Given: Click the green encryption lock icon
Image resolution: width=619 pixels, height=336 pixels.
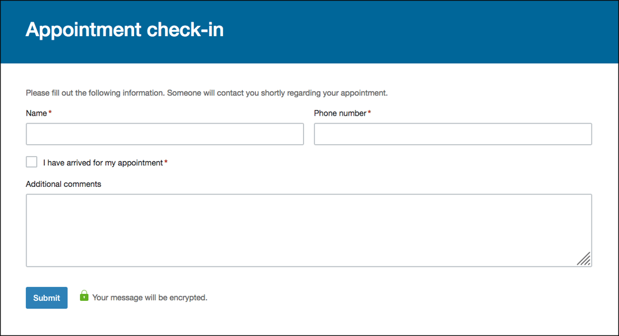Looking at the screenshot, I should click(84, 295).
